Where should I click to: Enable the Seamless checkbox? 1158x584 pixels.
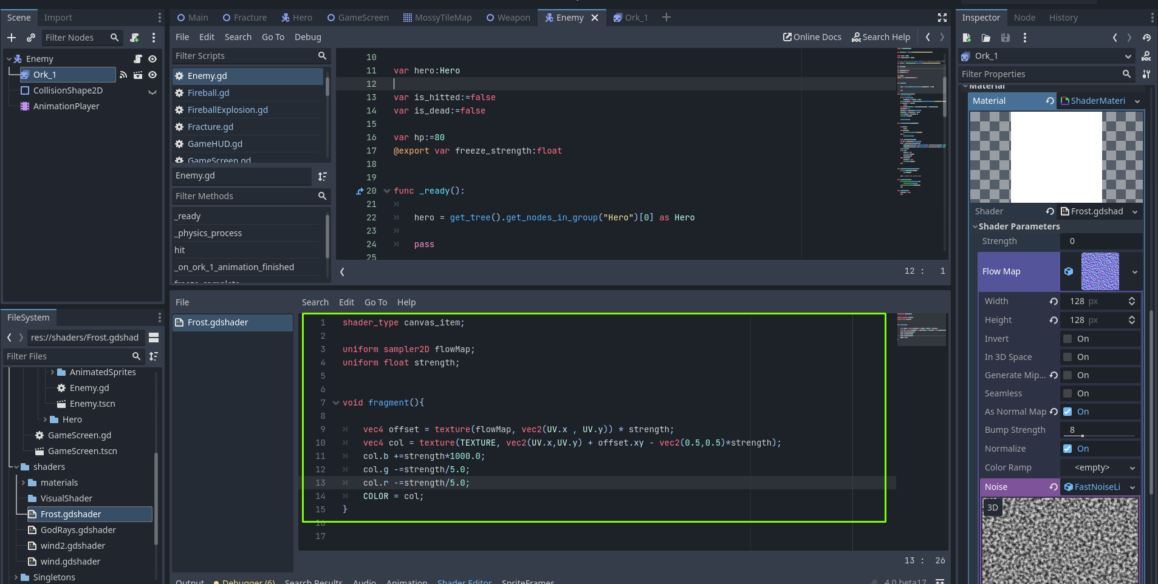[x=1067, y=393]
